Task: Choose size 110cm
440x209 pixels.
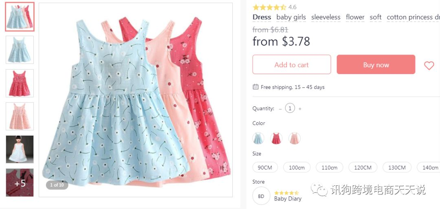Action: [330, 167]
